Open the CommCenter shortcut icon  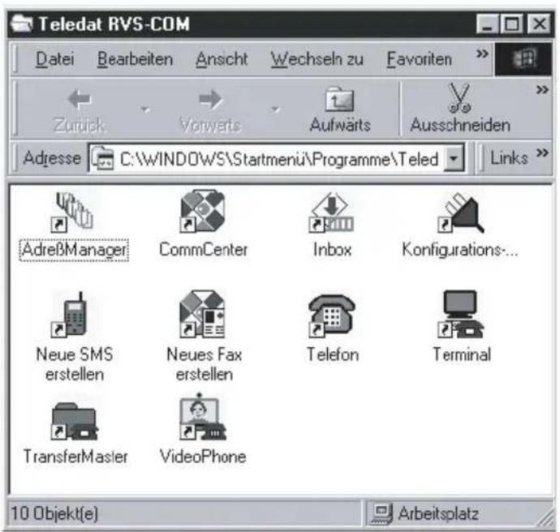(203, 211)
